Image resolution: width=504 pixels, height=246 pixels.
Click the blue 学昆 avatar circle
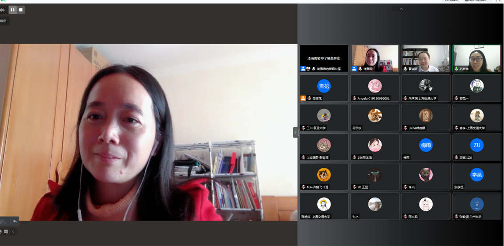click(x=477, y=175)
